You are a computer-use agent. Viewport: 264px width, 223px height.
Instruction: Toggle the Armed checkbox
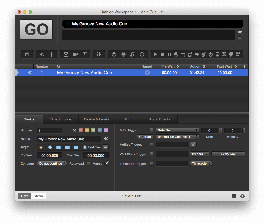point(107,163)
